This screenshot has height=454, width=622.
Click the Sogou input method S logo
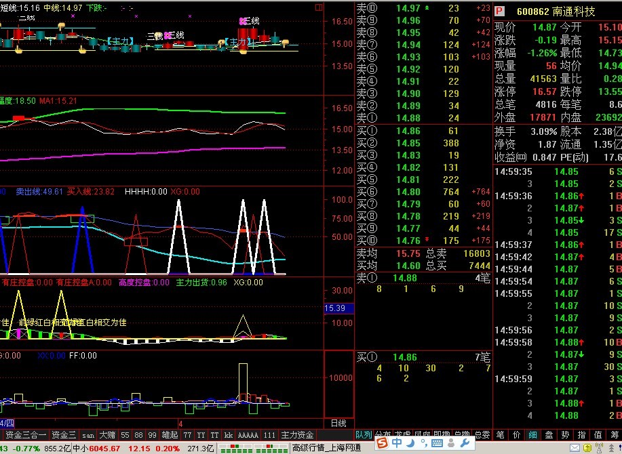tap(382, 442)
